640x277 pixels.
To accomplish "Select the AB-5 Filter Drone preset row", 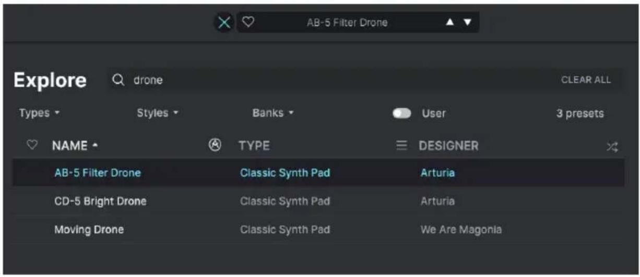I will 318,173.
